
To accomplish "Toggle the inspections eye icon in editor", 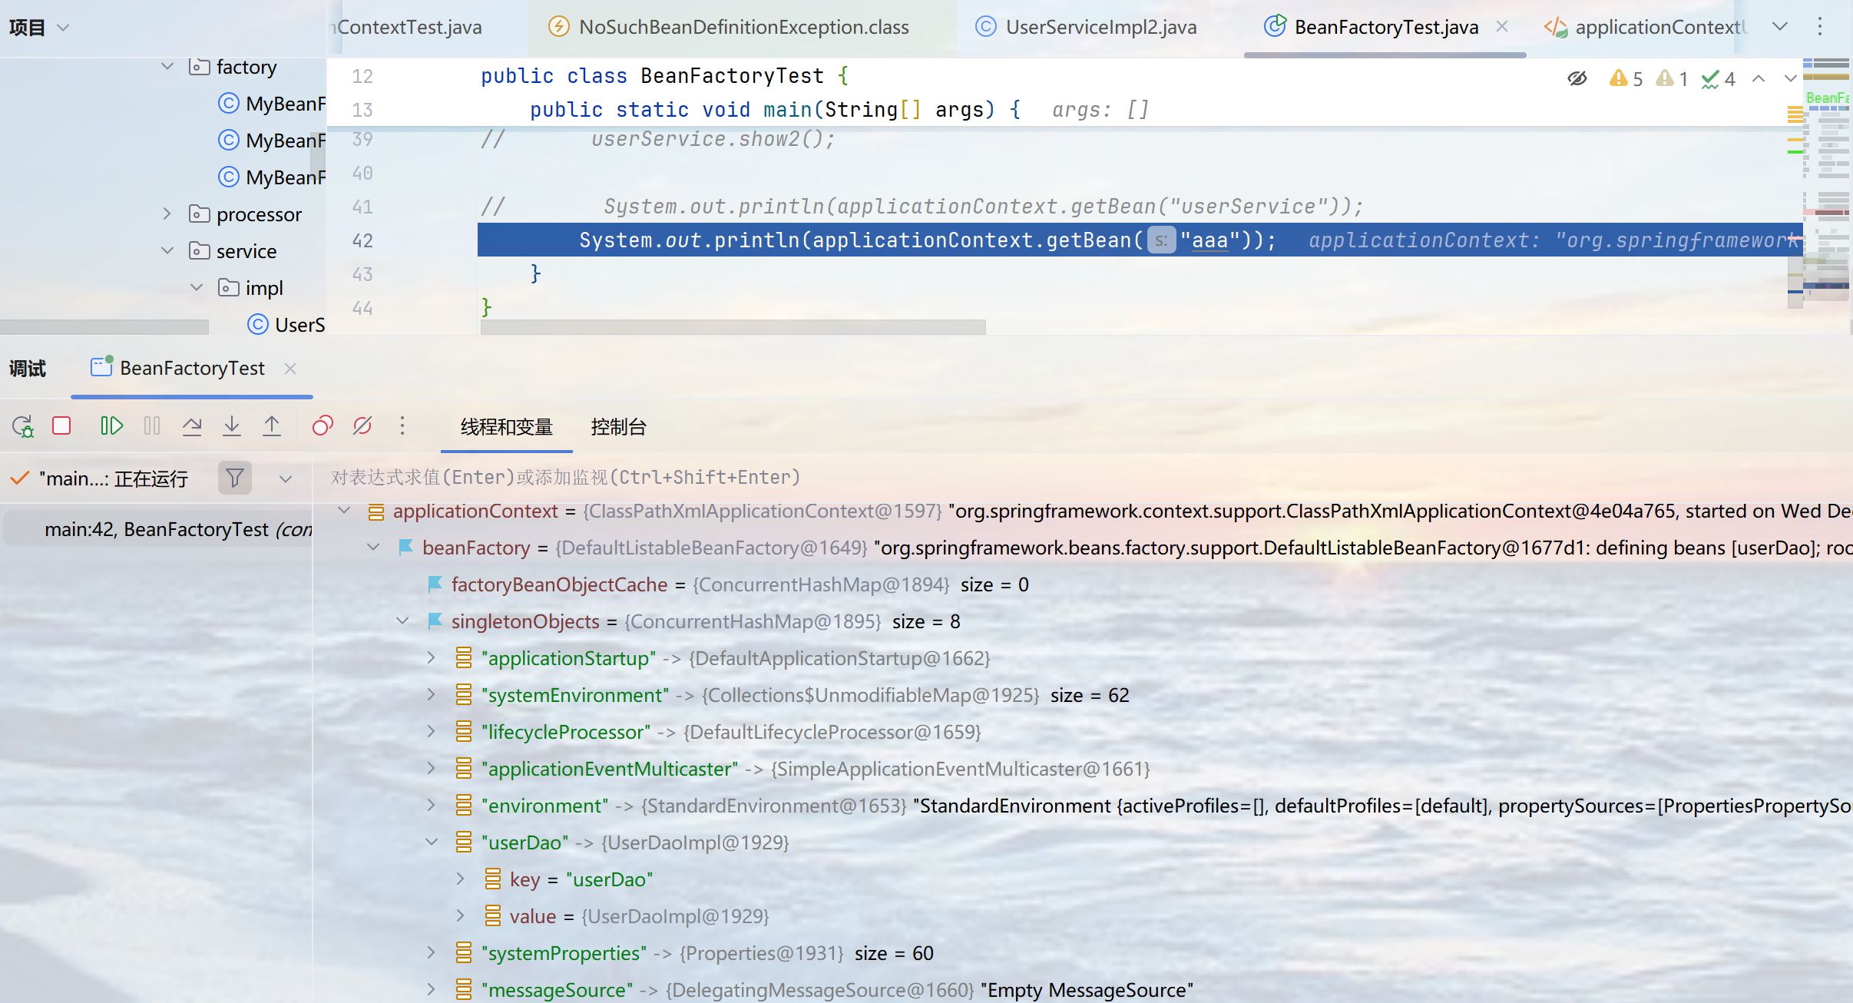I will click(1577, 78).
